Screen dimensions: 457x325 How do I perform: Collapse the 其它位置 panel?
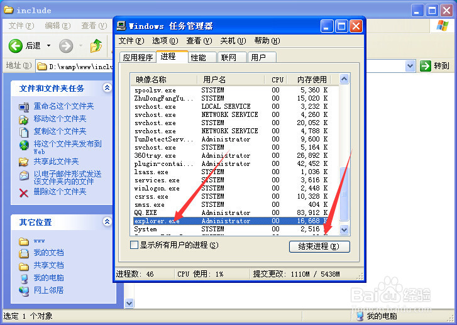[107, 221]
